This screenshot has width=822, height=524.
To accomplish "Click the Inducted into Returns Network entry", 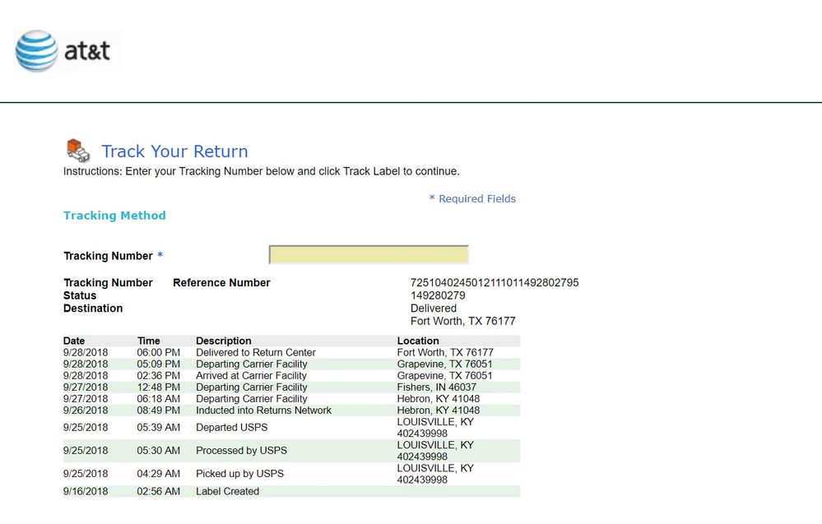I will (263, 410).
